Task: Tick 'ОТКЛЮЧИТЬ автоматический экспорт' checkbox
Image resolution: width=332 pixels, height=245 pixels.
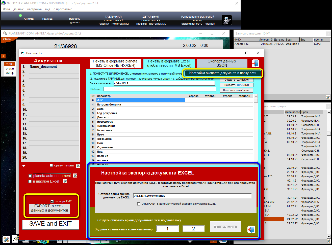Action: click(139, 204)
